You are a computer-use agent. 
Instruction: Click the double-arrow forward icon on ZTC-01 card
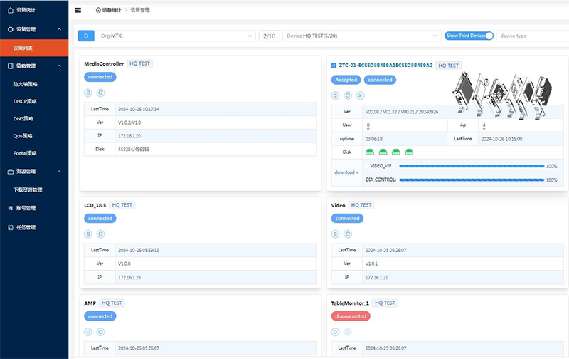(360, 95)
